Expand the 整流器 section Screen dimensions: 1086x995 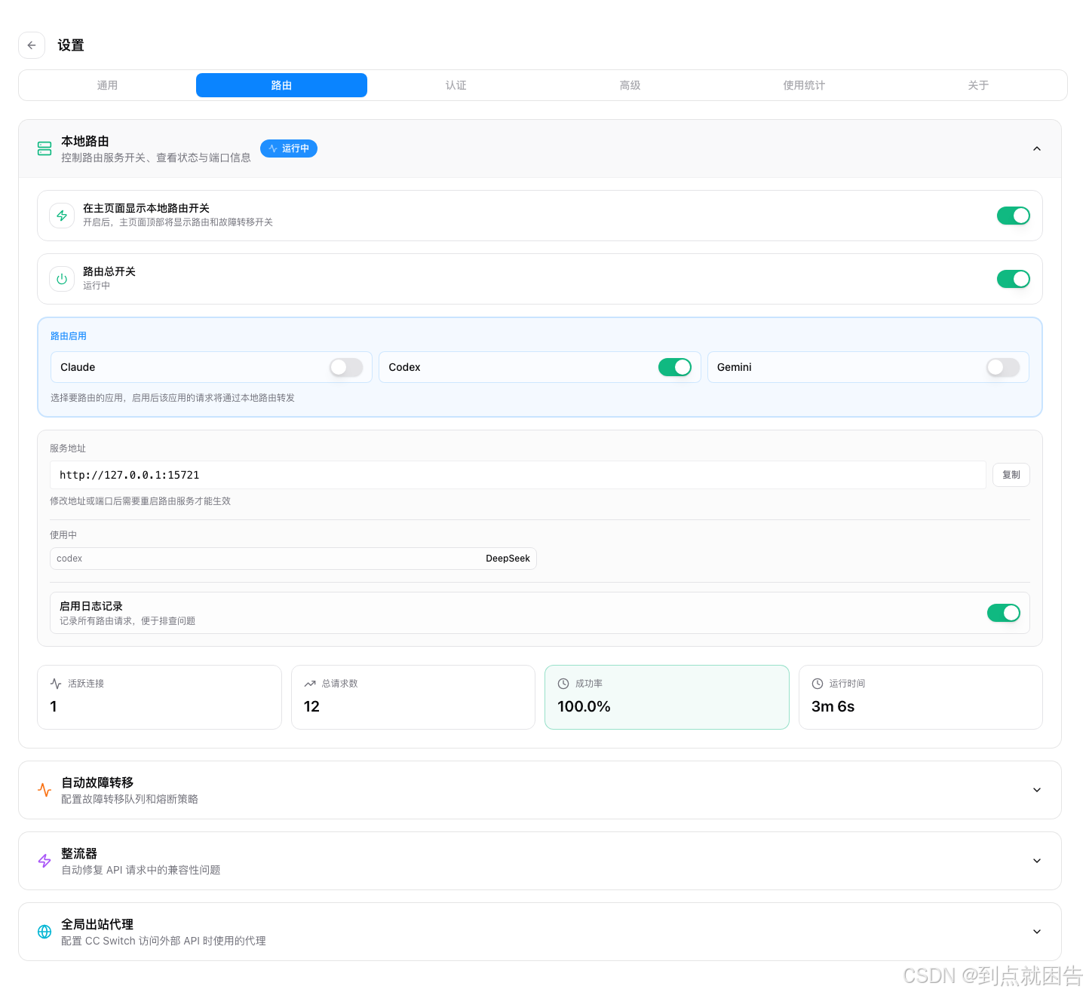1037,861
